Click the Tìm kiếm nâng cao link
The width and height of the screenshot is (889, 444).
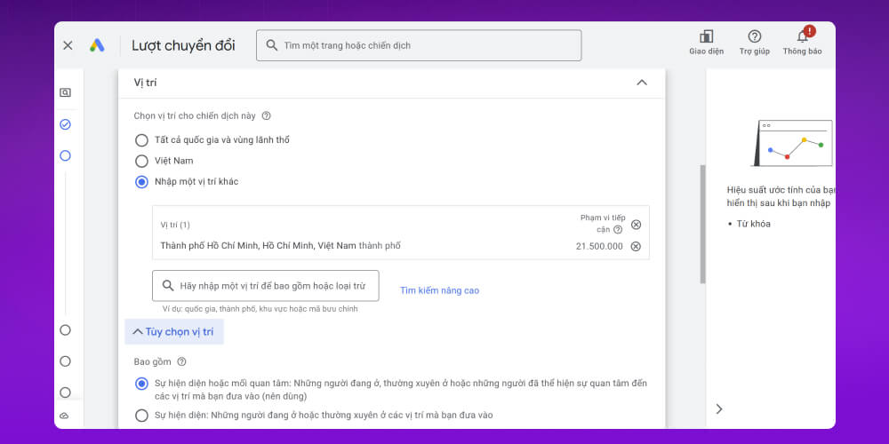(439, 290)
